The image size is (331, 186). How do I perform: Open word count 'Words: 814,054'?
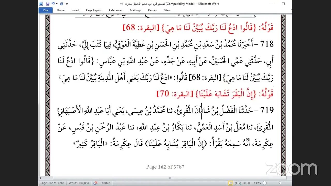click(79, 183)
